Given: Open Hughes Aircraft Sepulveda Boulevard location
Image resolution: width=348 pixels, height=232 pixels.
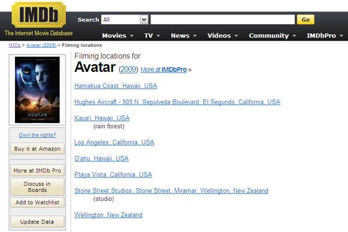Looking at the screenshot, I should tap(177, 102).
